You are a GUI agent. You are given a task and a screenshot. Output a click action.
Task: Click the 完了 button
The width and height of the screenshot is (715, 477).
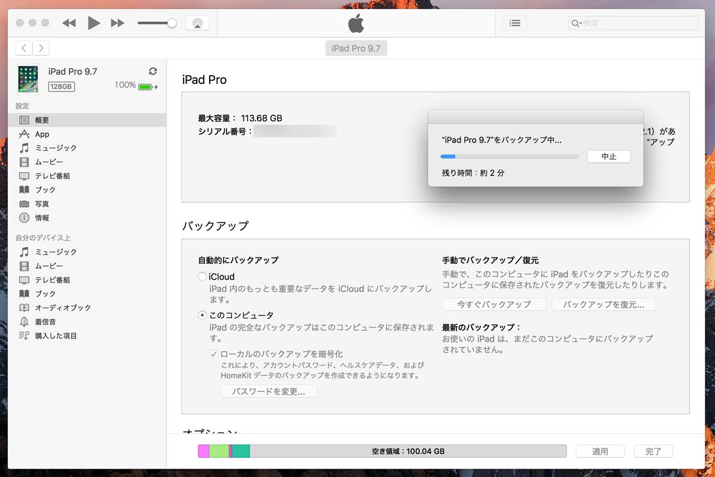(654, 451)
